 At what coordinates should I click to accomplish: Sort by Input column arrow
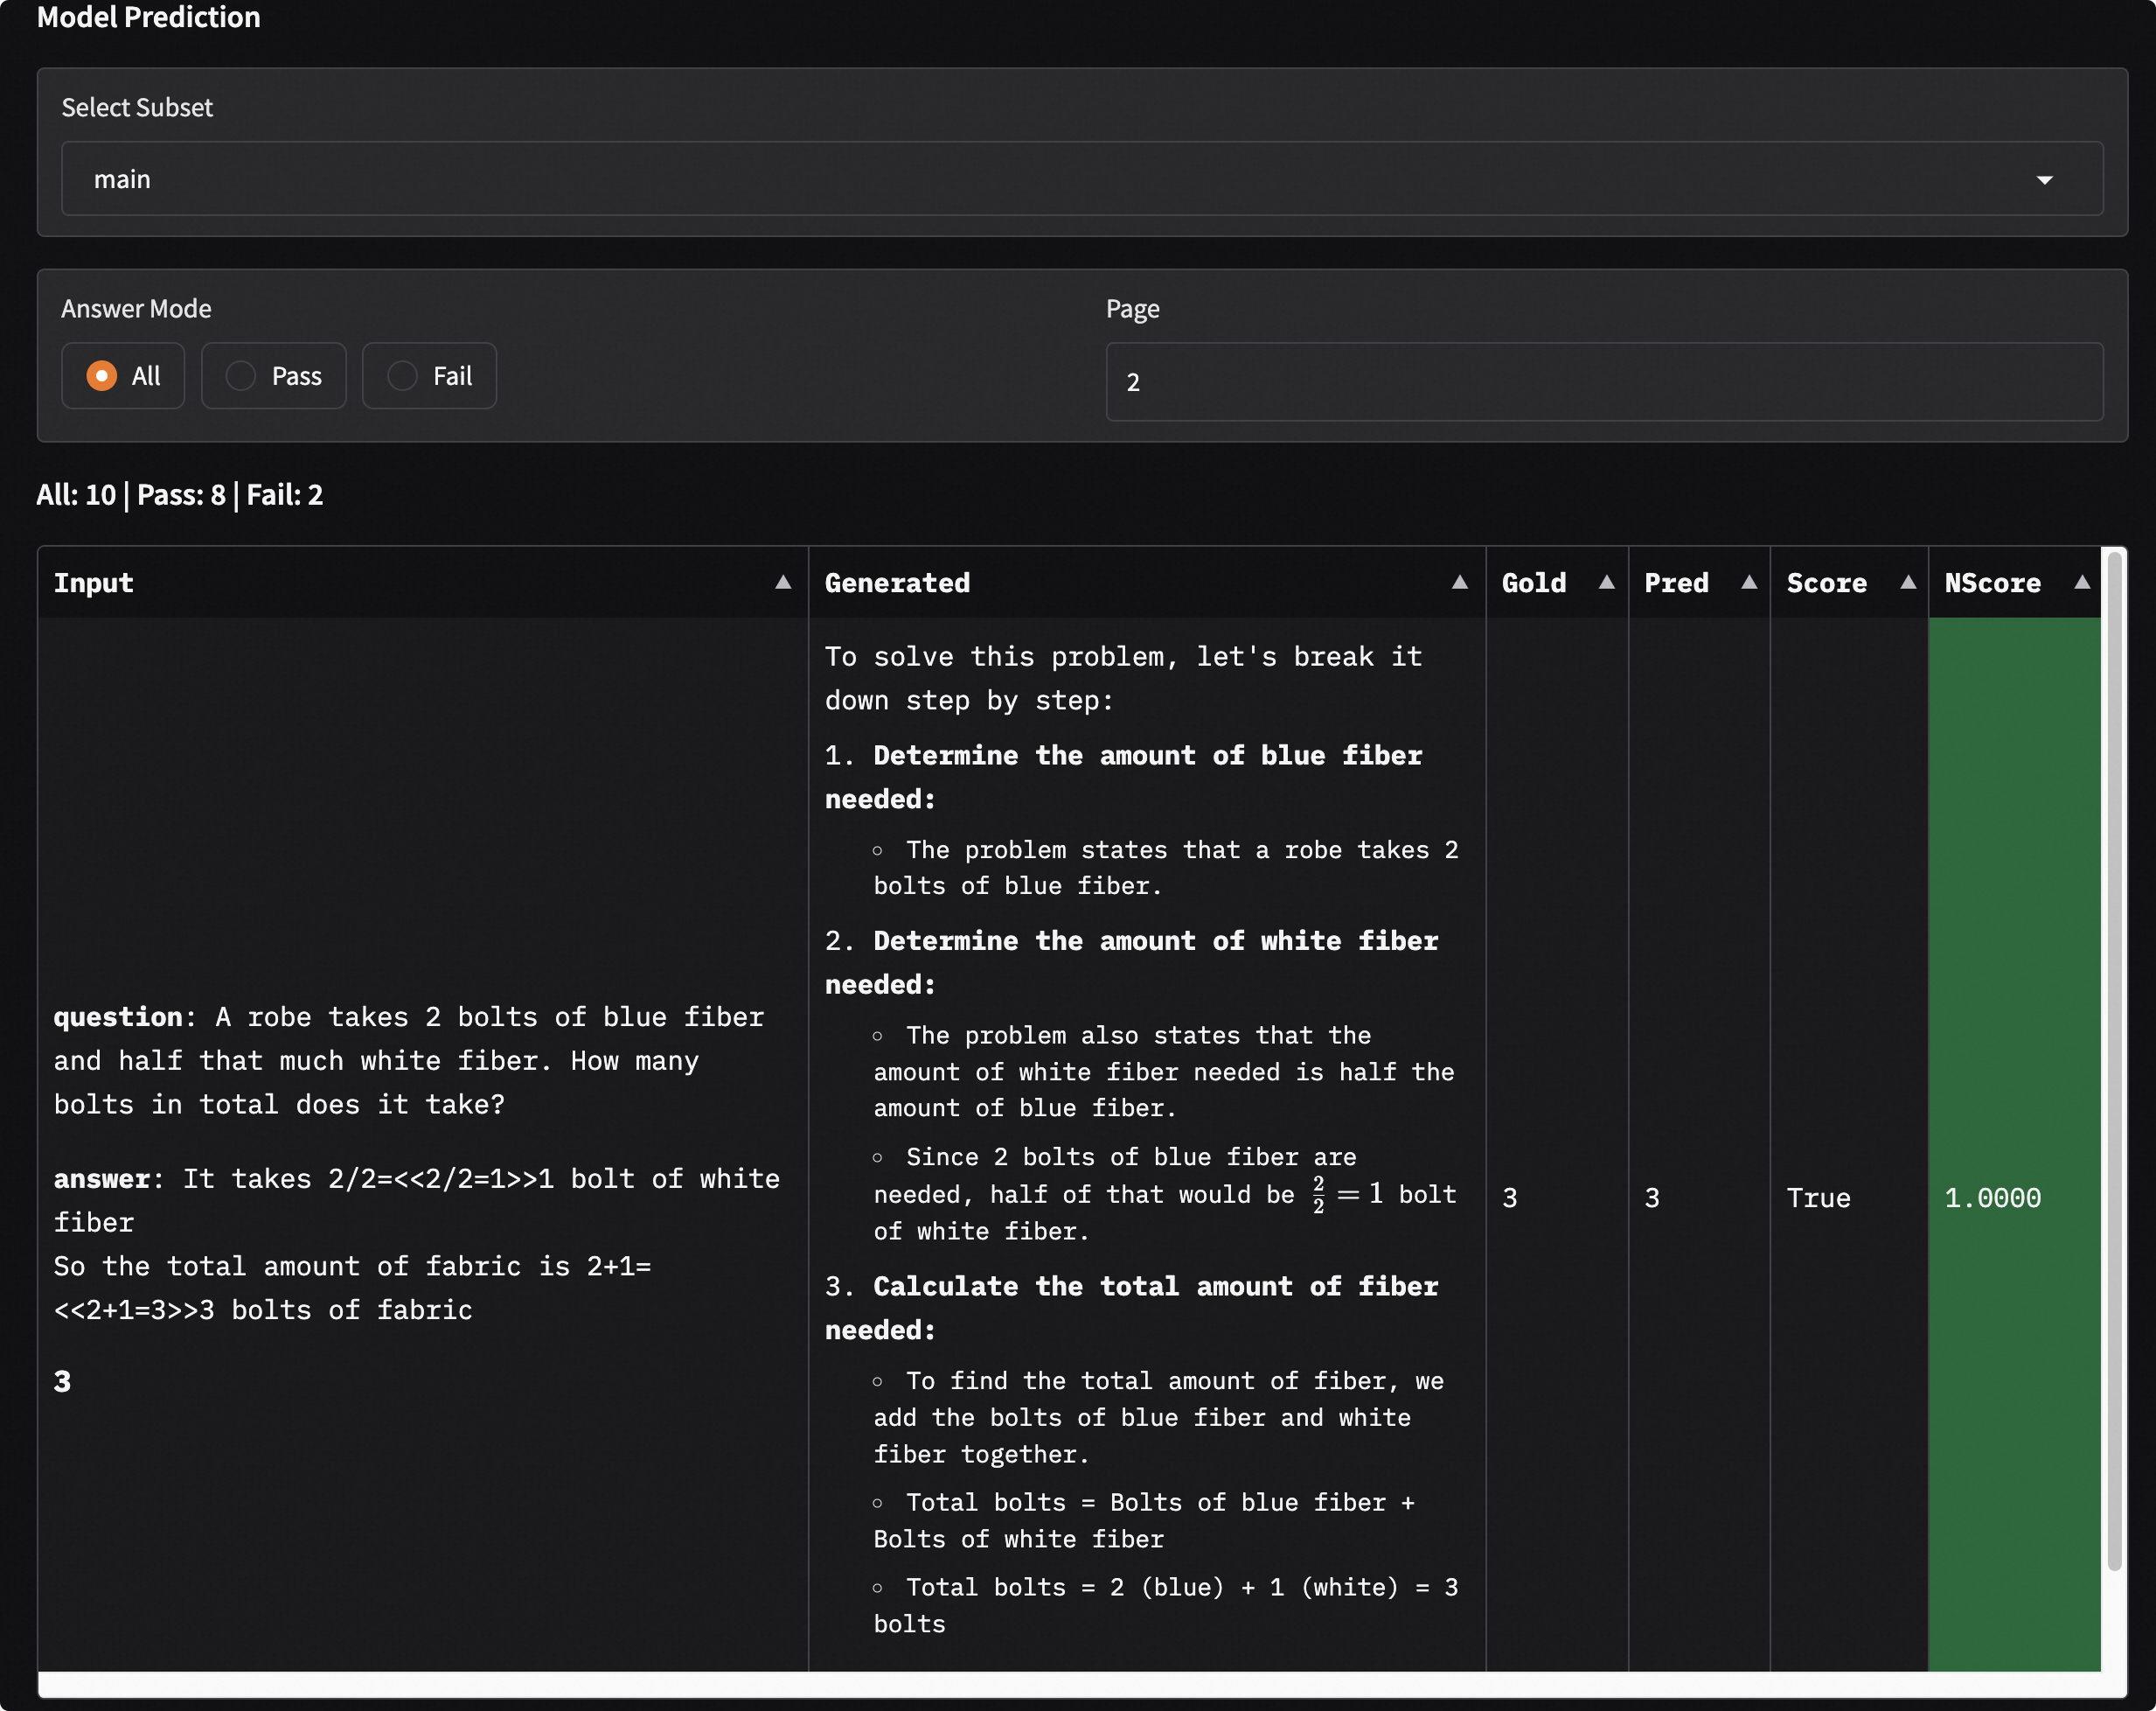[x=783, y=583]
